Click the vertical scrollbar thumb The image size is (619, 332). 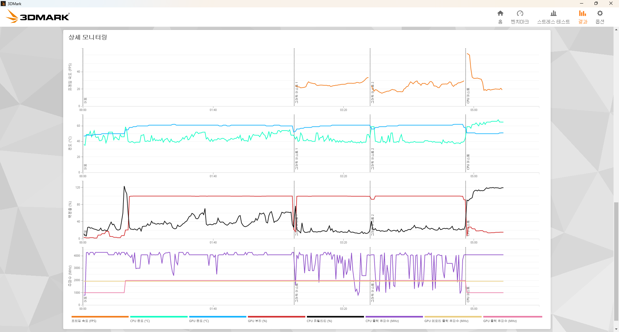tap(616, 261)
